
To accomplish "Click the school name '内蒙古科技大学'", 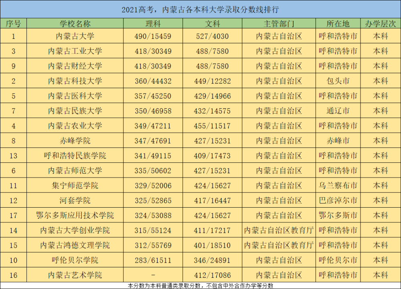I will coord(75,81).
